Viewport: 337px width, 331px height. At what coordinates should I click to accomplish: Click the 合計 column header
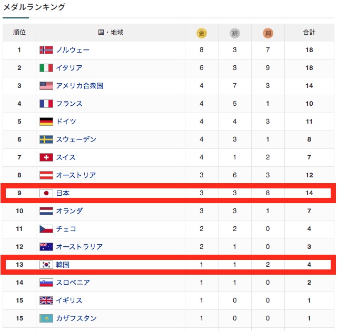309,33
